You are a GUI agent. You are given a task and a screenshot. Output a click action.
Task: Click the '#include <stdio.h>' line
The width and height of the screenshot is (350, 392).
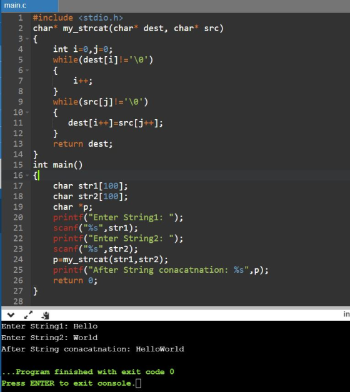click(78, 17)
